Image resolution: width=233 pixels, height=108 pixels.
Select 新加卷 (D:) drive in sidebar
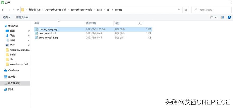tap(15, 83)
